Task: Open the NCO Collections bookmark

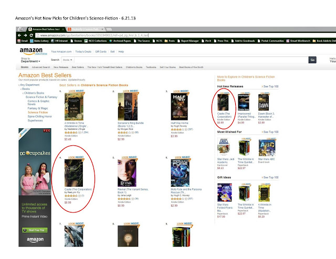Action: (x=96, y=41)
